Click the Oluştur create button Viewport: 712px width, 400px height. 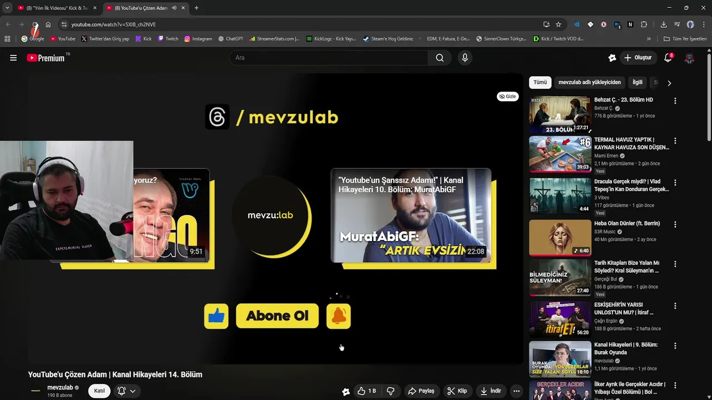click(x=638, y=58)
